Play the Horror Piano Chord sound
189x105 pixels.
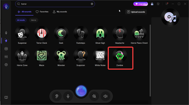139,33
